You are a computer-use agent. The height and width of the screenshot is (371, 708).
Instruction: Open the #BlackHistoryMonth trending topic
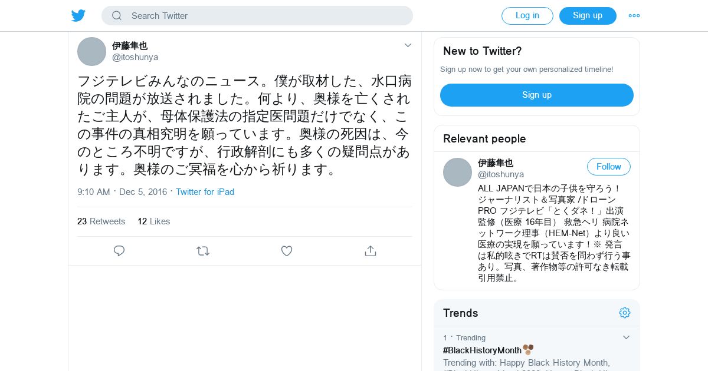coord(482,350)
